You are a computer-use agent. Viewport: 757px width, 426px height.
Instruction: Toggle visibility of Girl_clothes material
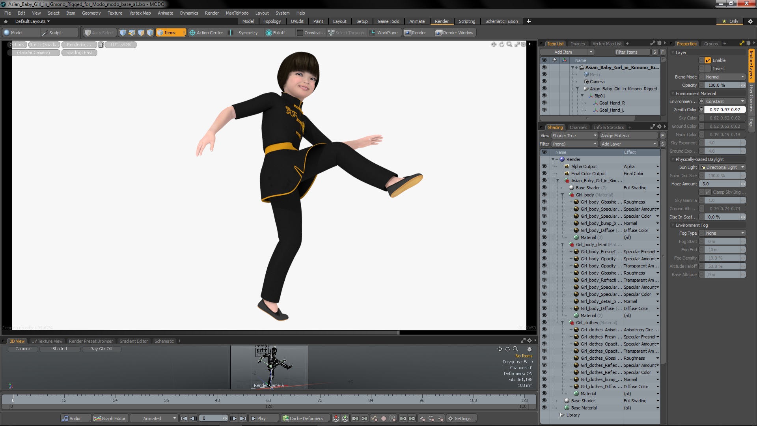coord(544,323)
